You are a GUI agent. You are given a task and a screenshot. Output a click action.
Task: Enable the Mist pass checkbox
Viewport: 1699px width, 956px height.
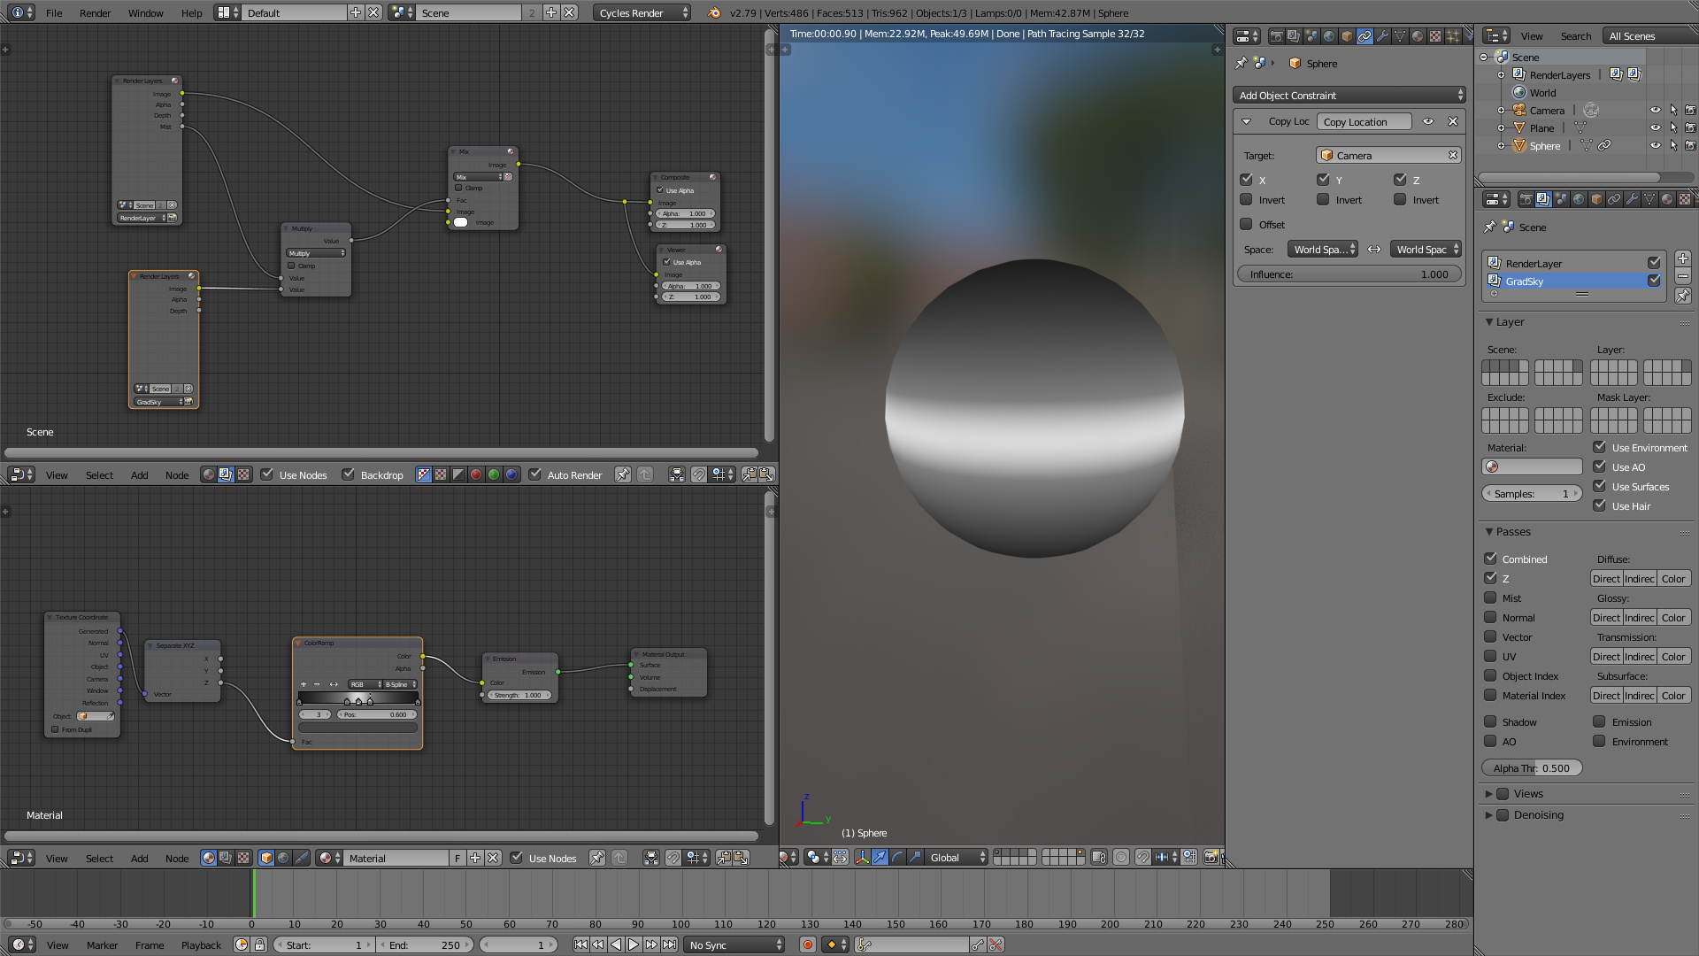1490,597
